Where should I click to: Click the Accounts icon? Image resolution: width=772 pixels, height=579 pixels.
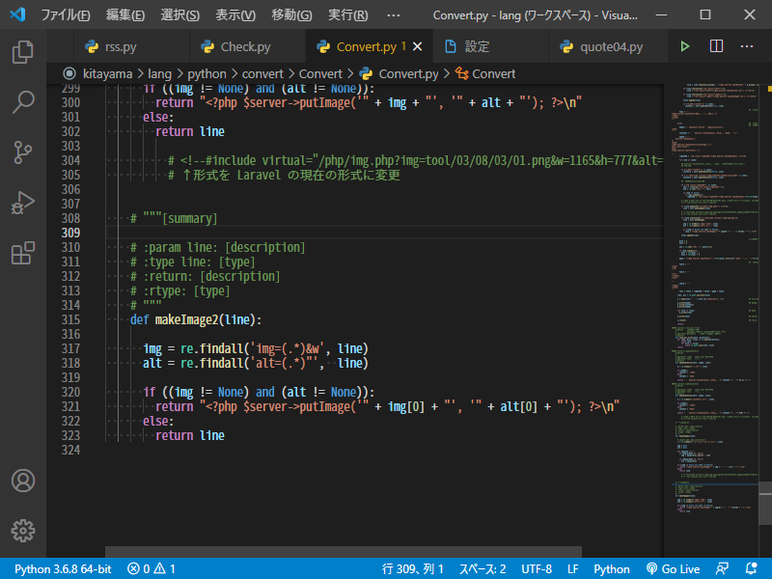(23, 481)
